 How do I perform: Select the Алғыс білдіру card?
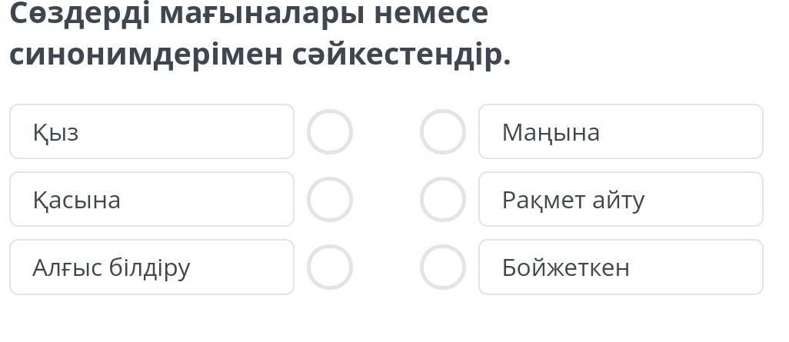[x=151, y=267]
